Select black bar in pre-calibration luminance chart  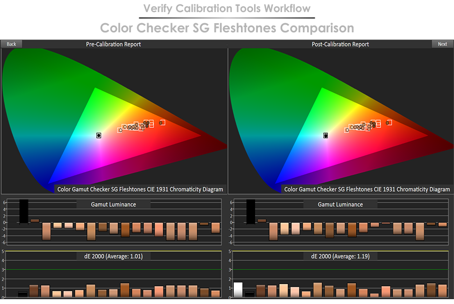pyautogui.click(x=24, y=211)
